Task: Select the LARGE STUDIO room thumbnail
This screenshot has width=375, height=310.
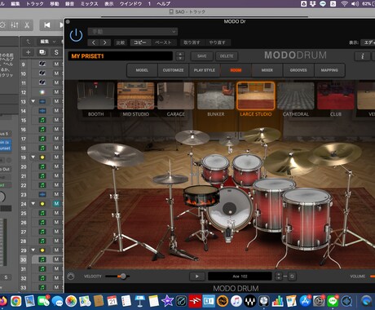Action: (x=256, y=96)
